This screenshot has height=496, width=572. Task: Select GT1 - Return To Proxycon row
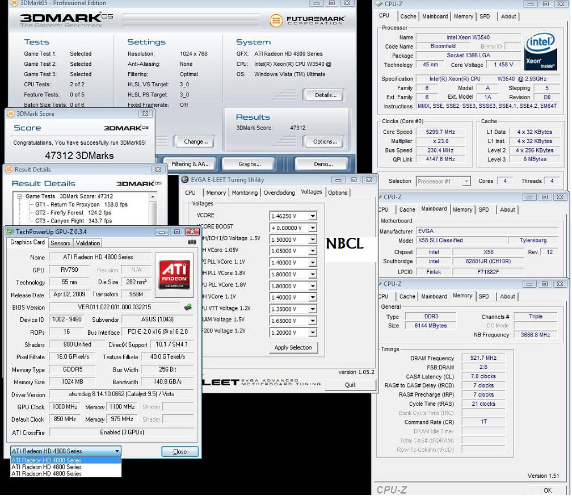pos(81,205)
